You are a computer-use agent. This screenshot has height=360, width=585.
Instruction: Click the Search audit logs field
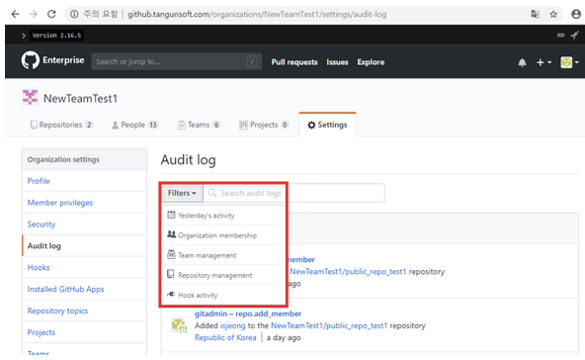[x=294, y=193]
